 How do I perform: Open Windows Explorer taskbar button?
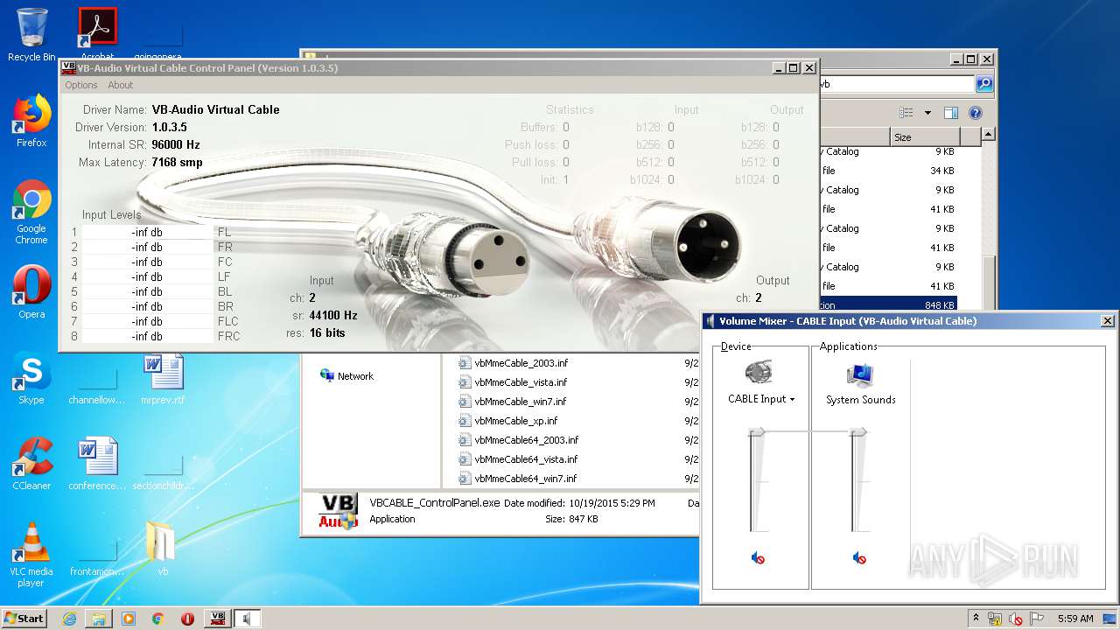99,619
